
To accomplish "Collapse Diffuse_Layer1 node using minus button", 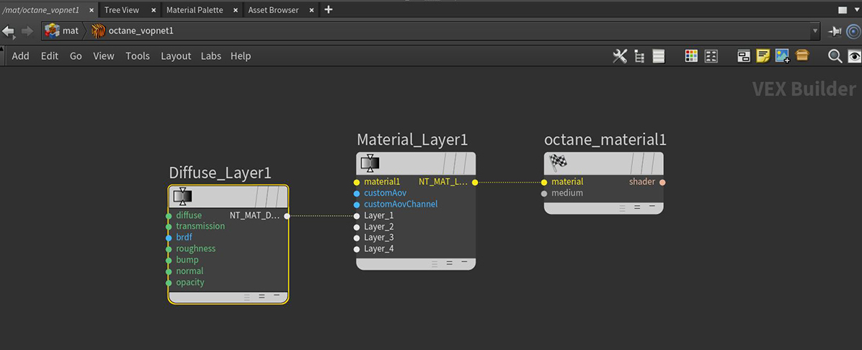I will tap(277, 295).
